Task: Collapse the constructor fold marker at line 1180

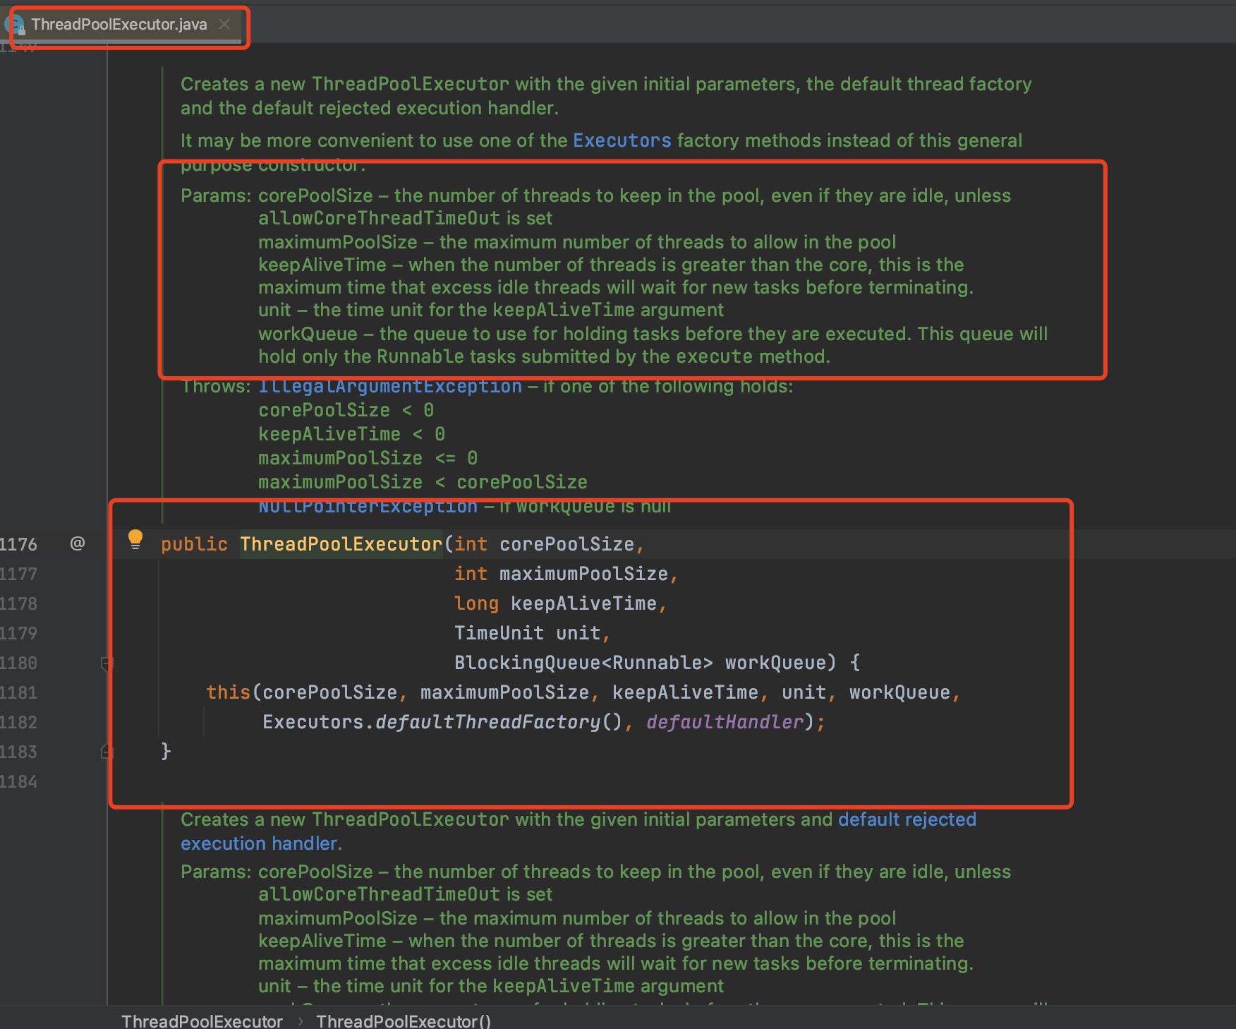Action: pos(107,663)
